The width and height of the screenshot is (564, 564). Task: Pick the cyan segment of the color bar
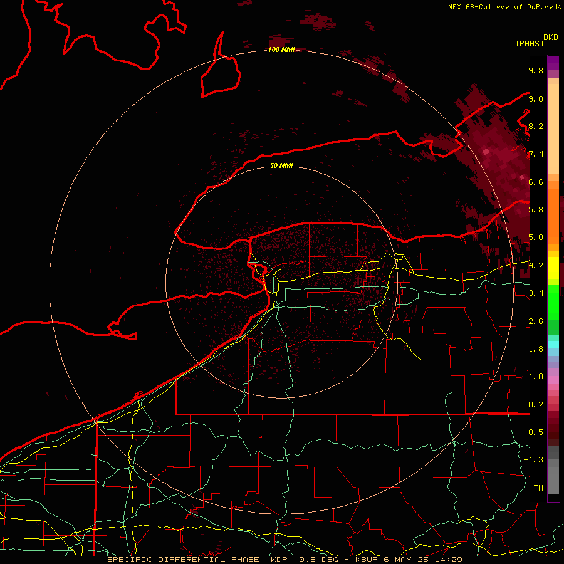pos(553,344)
